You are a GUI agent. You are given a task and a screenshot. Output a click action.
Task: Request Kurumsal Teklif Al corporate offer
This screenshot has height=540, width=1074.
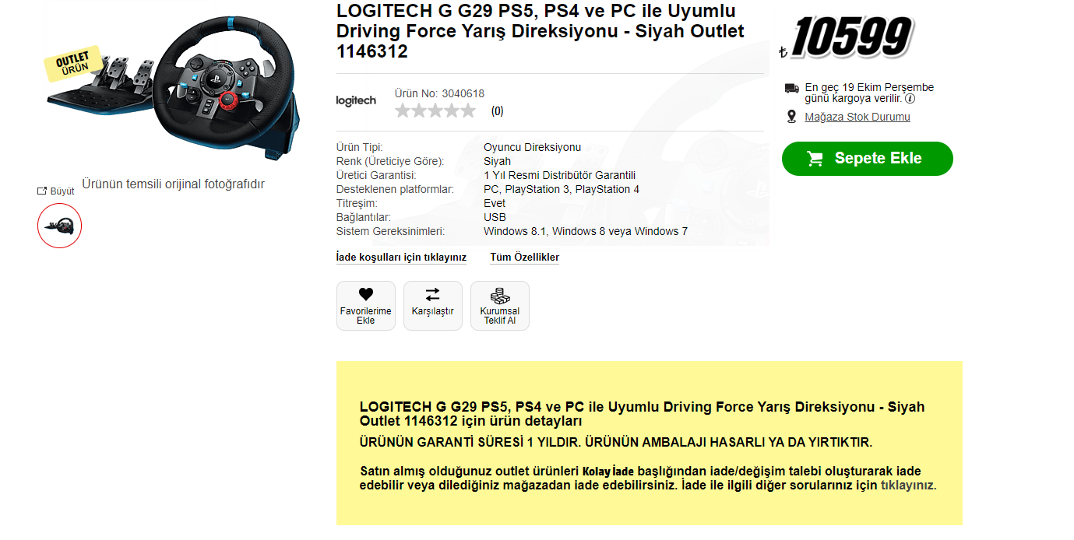500,306
